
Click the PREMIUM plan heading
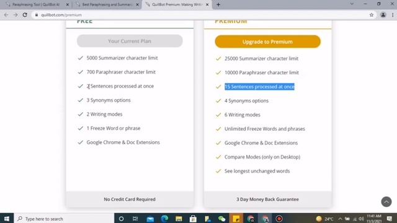point(231,22)
